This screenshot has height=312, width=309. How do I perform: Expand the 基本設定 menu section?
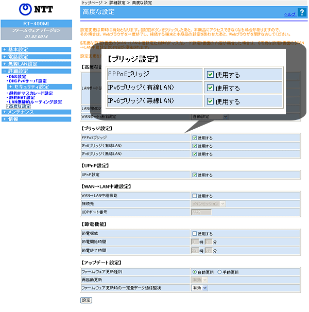[x=36, y=49]
